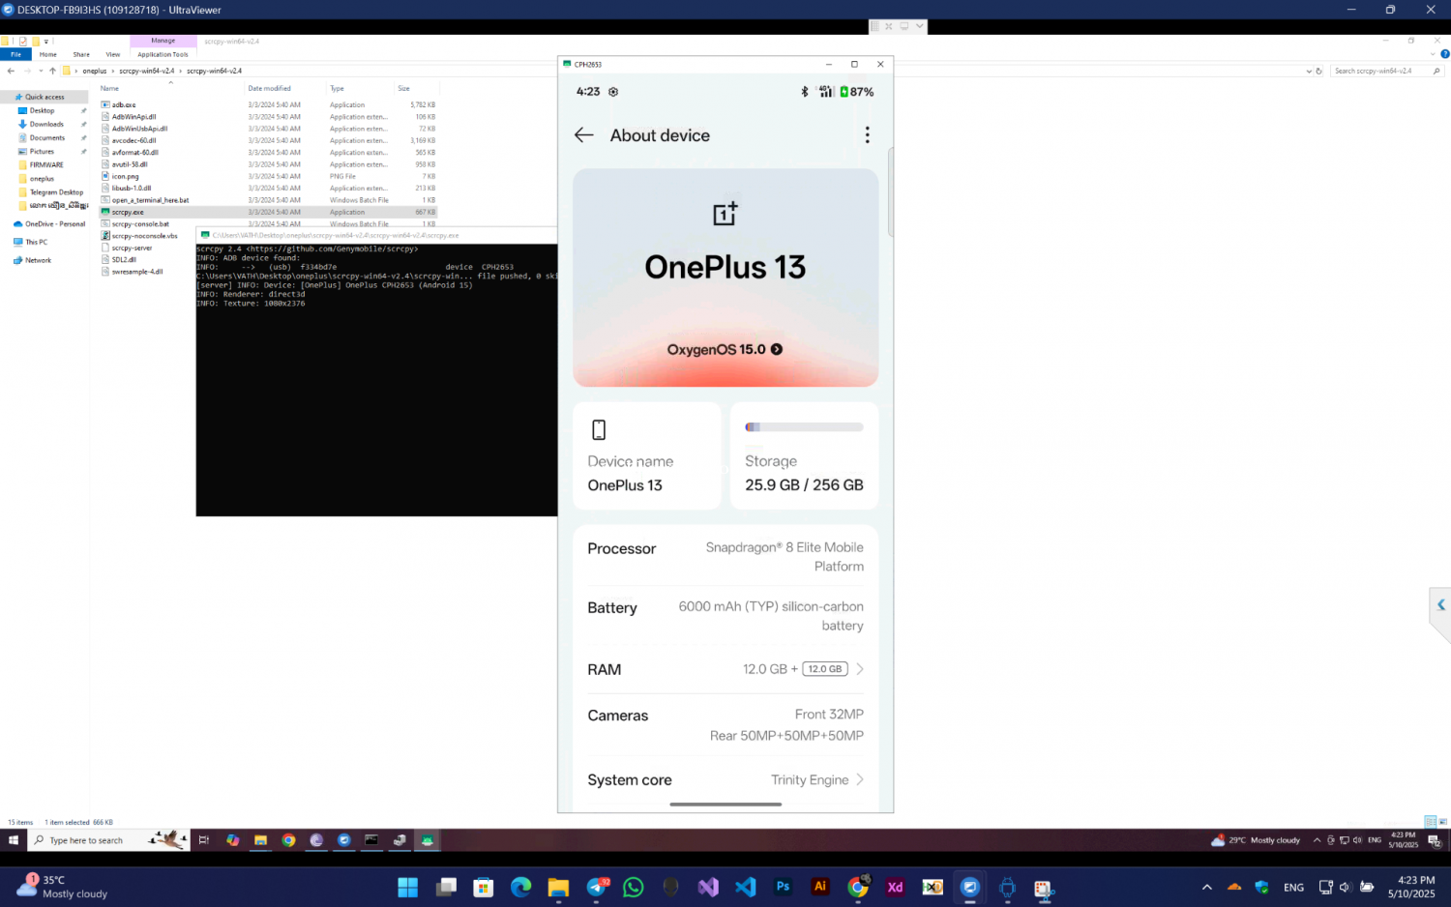
Task: Open remote Windows Start button
Action: click(14, 840)
